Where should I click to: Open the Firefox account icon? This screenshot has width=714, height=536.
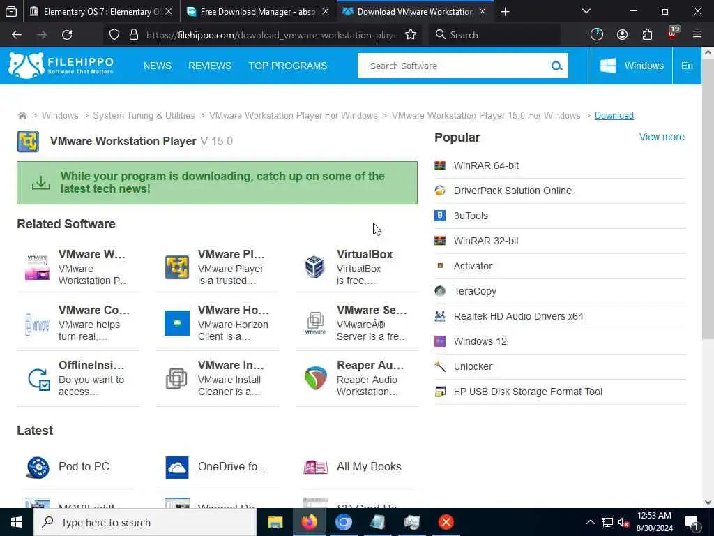[622, 35]
